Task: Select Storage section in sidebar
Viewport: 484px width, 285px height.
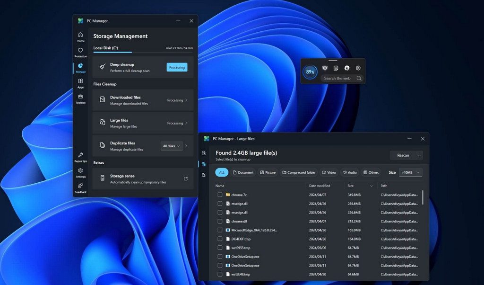Action: pos(80,68)
